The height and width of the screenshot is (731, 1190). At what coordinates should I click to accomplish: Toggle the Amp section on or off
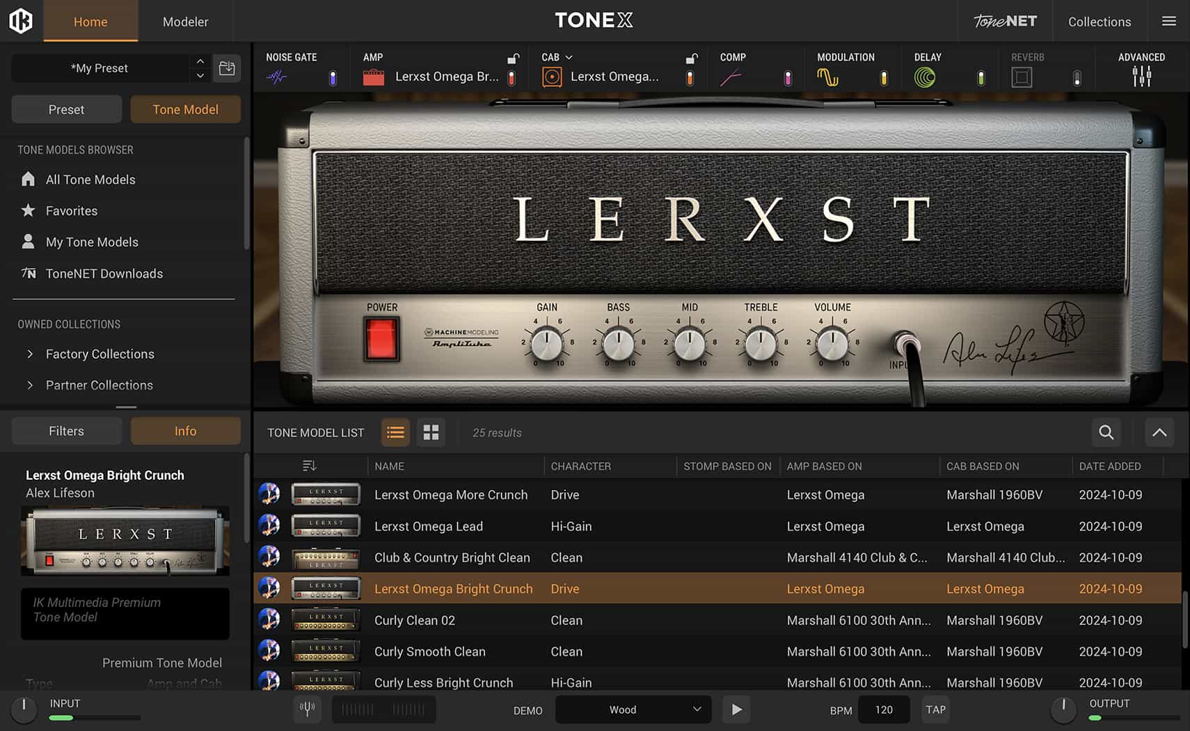(511, 77)
